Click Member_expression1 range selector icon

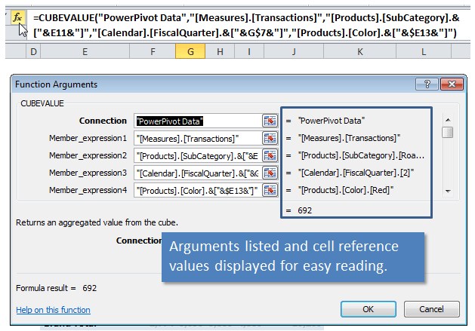(270, 138)
